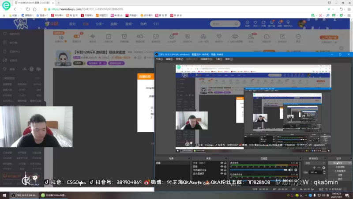Click the waveform icon in streamer toolbar
353x199 pixels.
click(x=93, y=36)
